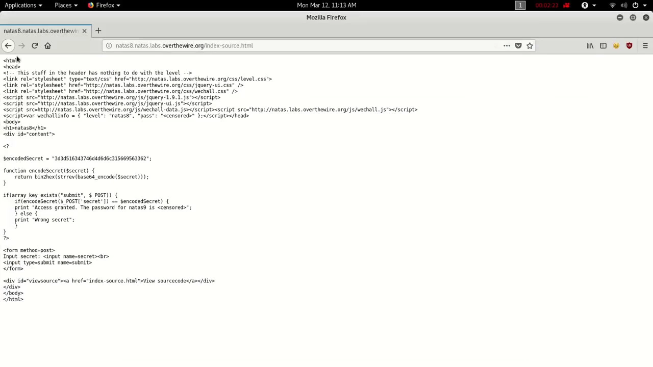Image resolution: width=653 pixels, height=367 pixels.
Task: Switch to workspace 1 indicator
Action: pos(520,5)
